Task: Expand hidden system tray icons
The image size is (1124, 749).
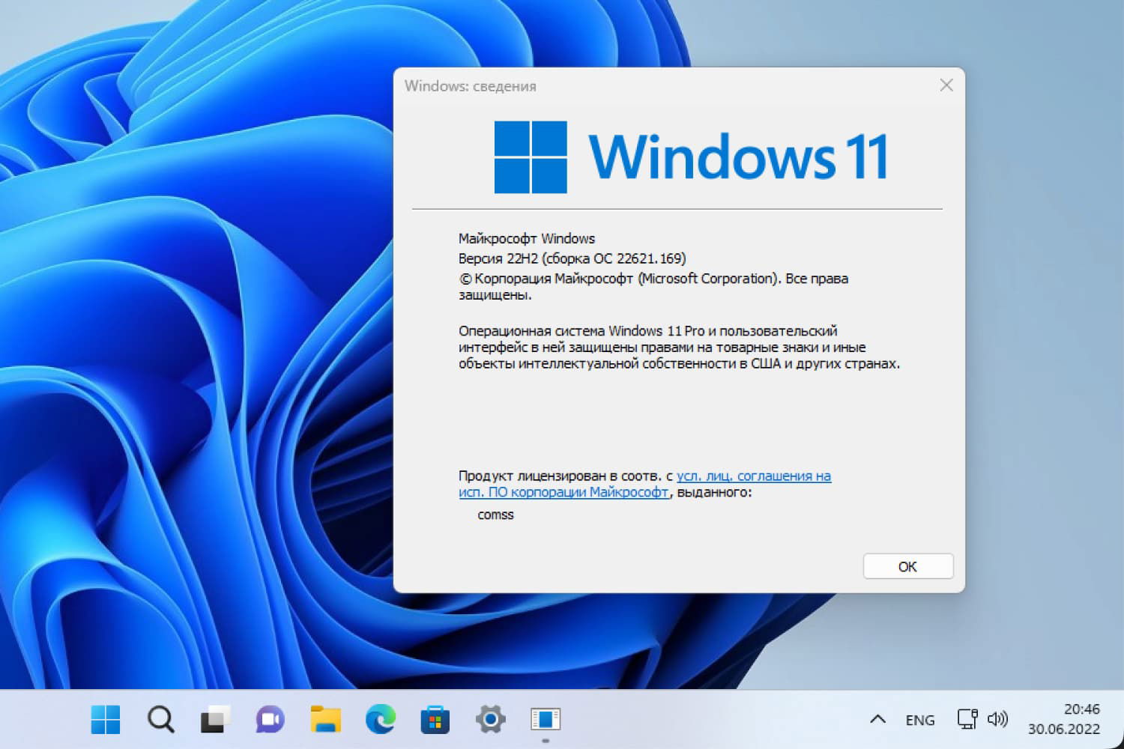Action: pyautogui.click(x=878, y=719)
